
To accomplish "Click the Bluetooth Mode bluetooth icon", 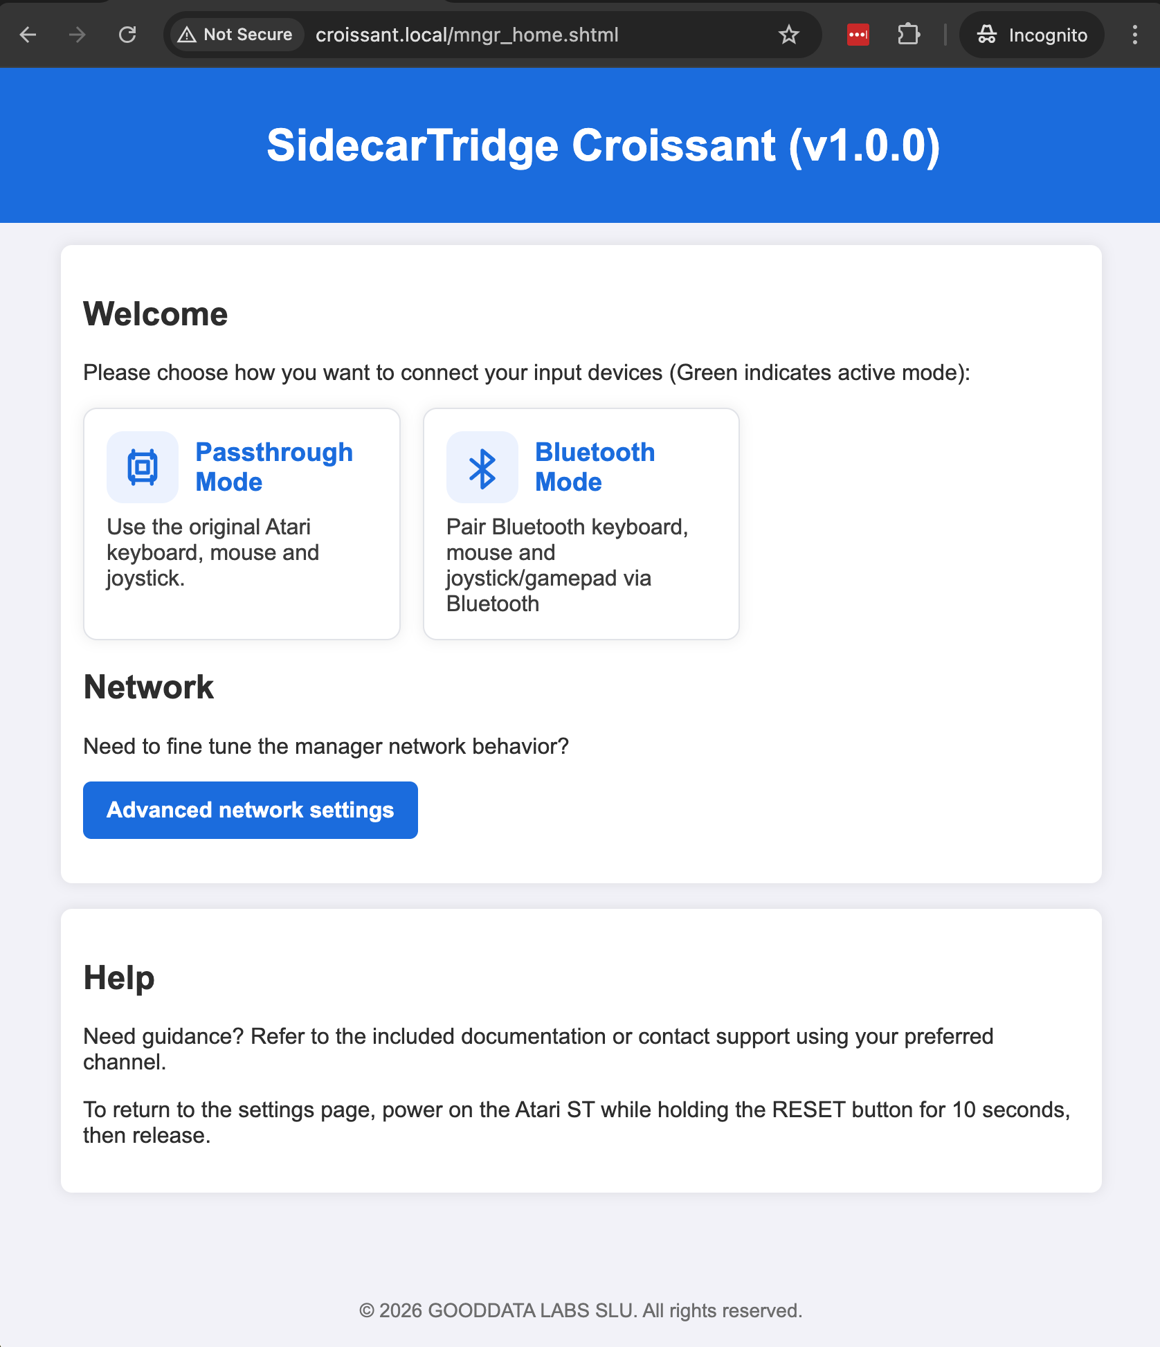I will [x=482, y=467].
